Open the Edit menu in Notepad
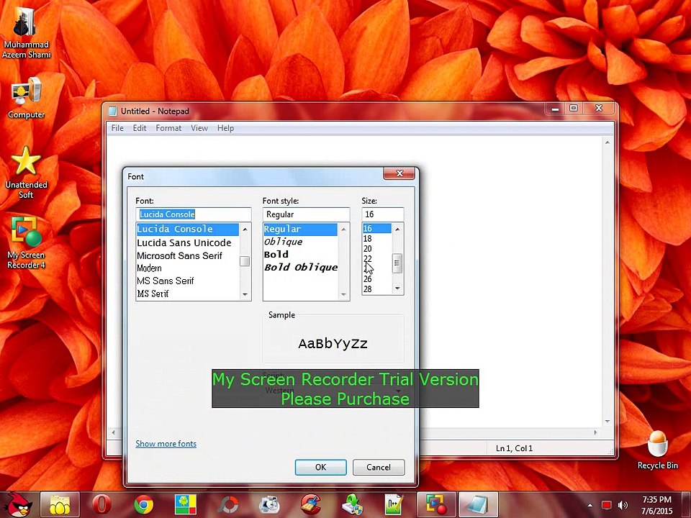 point(140,128)
